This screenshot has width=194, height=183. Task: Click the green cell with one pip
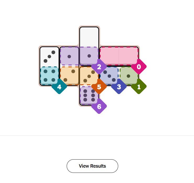129,75
